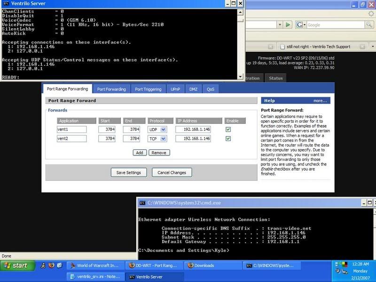The width and height of the screenshot is (376, 282).
Task: Click the browser loading throbber icon
Action: pyautogui.click(x=371, y=14)
